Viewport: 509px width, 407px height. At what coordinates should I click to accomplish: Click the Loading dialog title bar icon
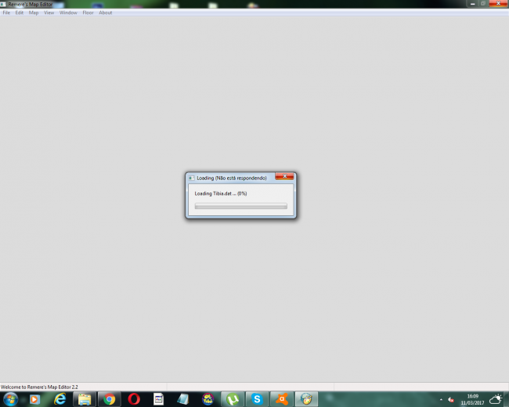pos(192,178)
